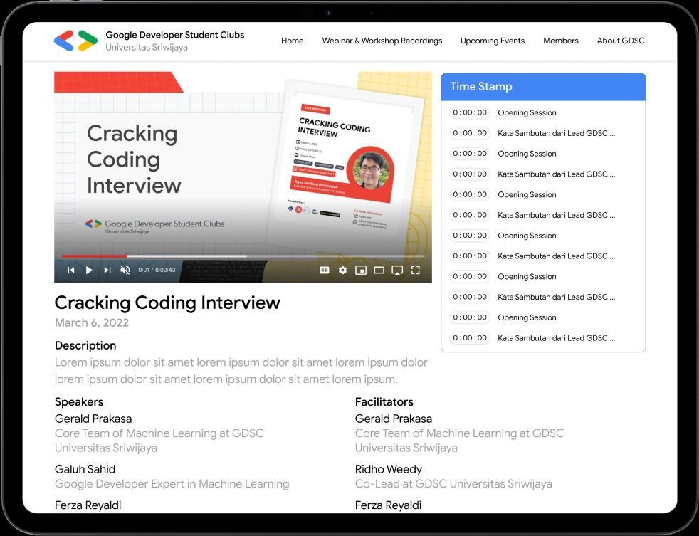Open the Home nav link
Screen dimensions: 699x536
(x=293, y=41)
